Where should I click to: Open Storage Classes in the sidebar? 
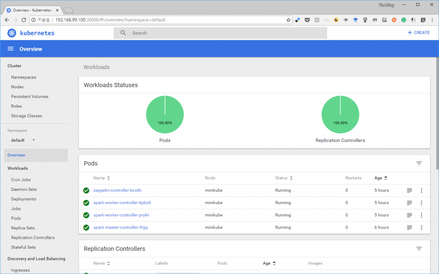pos(27,116)
